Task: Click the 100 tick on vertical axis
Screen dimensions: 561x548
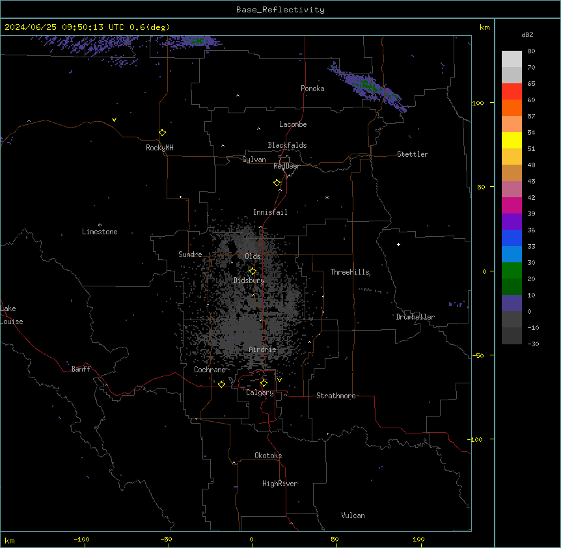Action: 478,103
